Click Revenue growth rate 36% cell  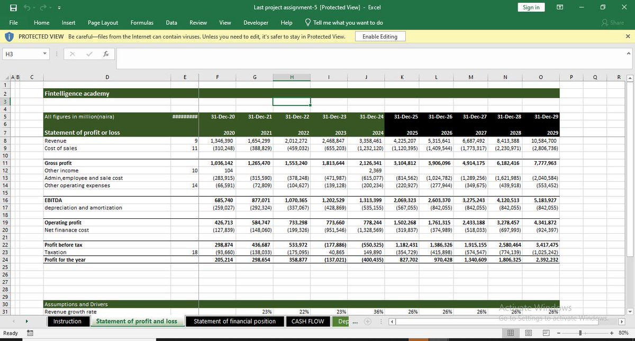point(367,311)
